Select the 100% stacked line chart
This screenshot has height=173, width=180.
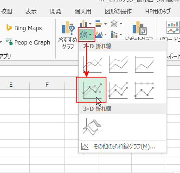144,64
